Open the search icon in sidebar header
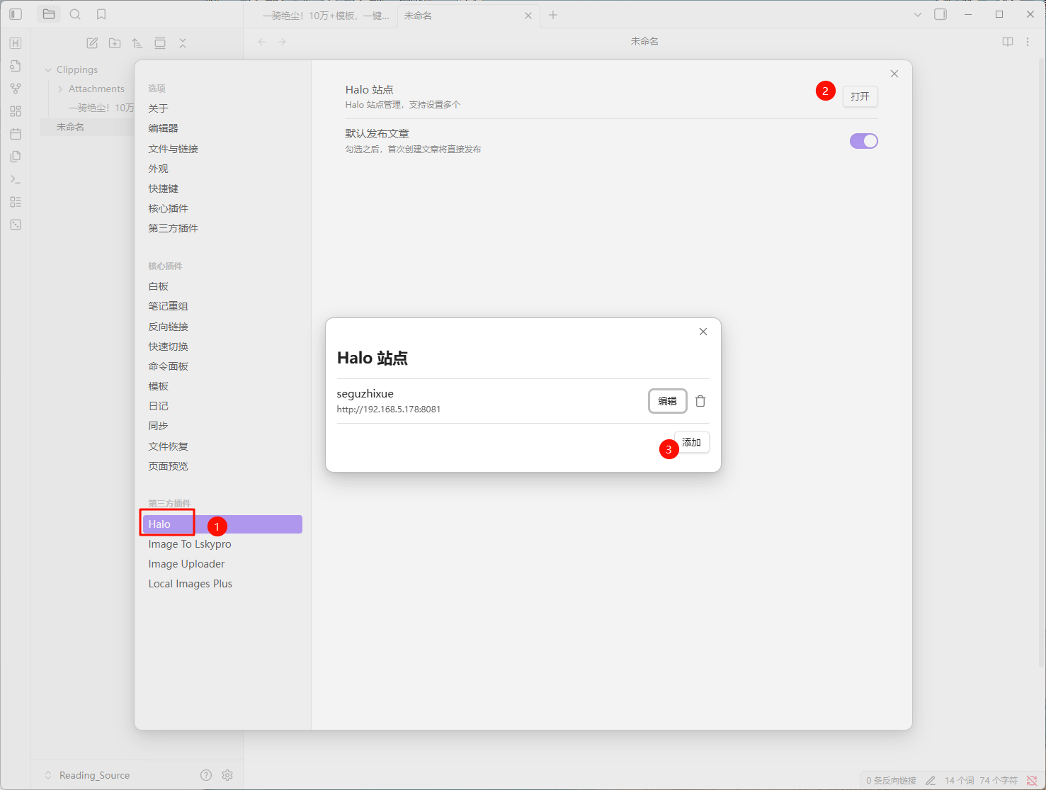The height and width of the screenshot is (790, 1046). point(75,14)
